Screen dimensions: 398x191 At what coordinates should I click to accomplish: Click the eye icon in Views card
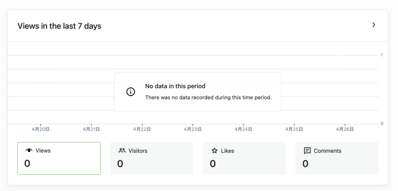(x=29, y=151)
